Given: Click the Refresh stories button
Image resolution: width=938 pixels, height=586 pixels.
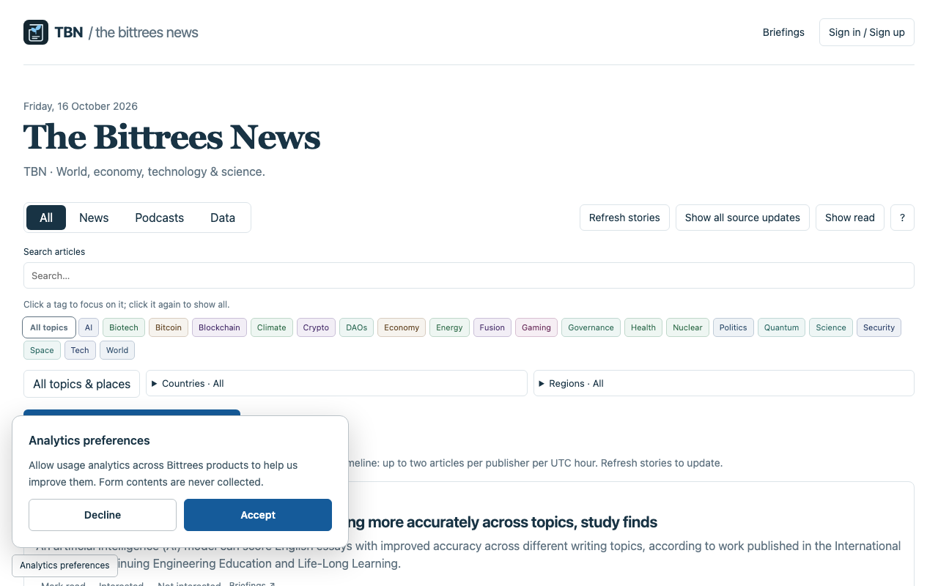Looking at the screenshot, I should tap(624, 218).
